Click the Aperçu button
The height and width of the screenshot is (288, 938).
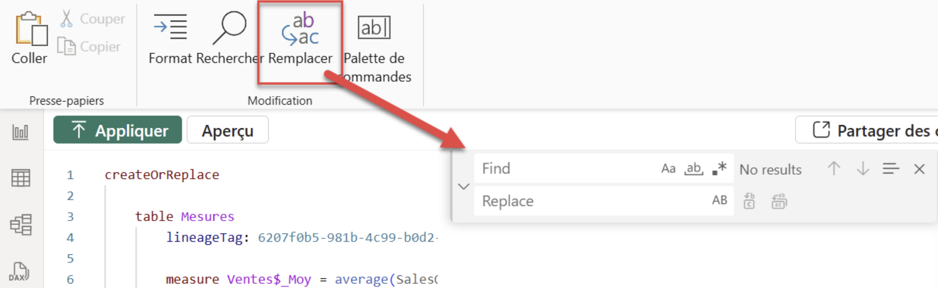click(228, 130)
